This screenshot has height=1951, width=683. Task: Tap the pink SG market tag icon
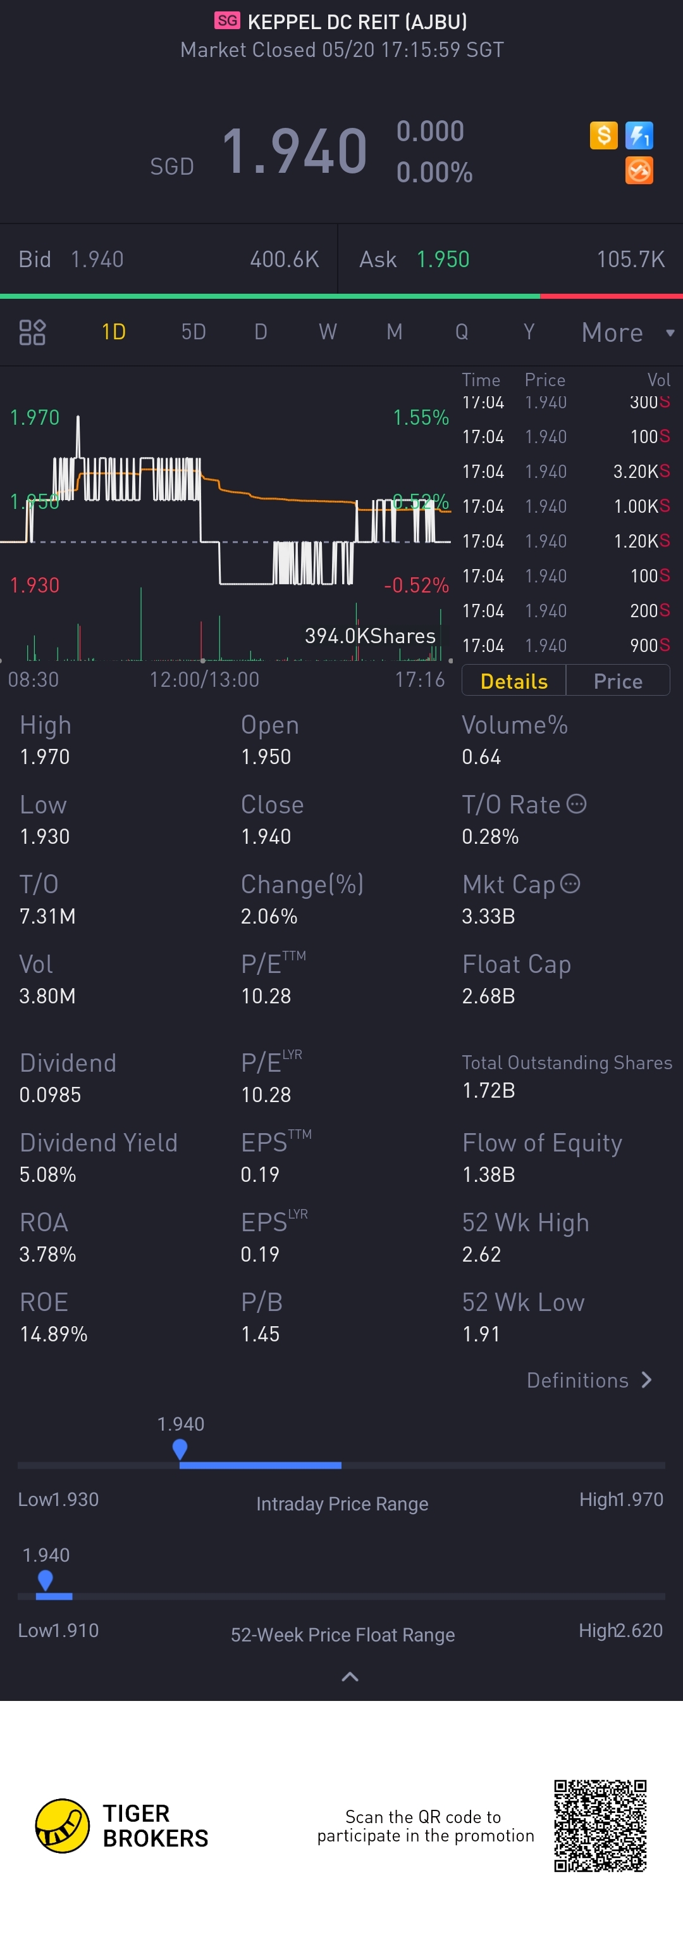227,20
